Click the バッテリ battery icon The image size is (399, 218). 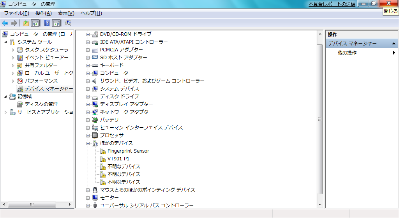tap(95, 120)
